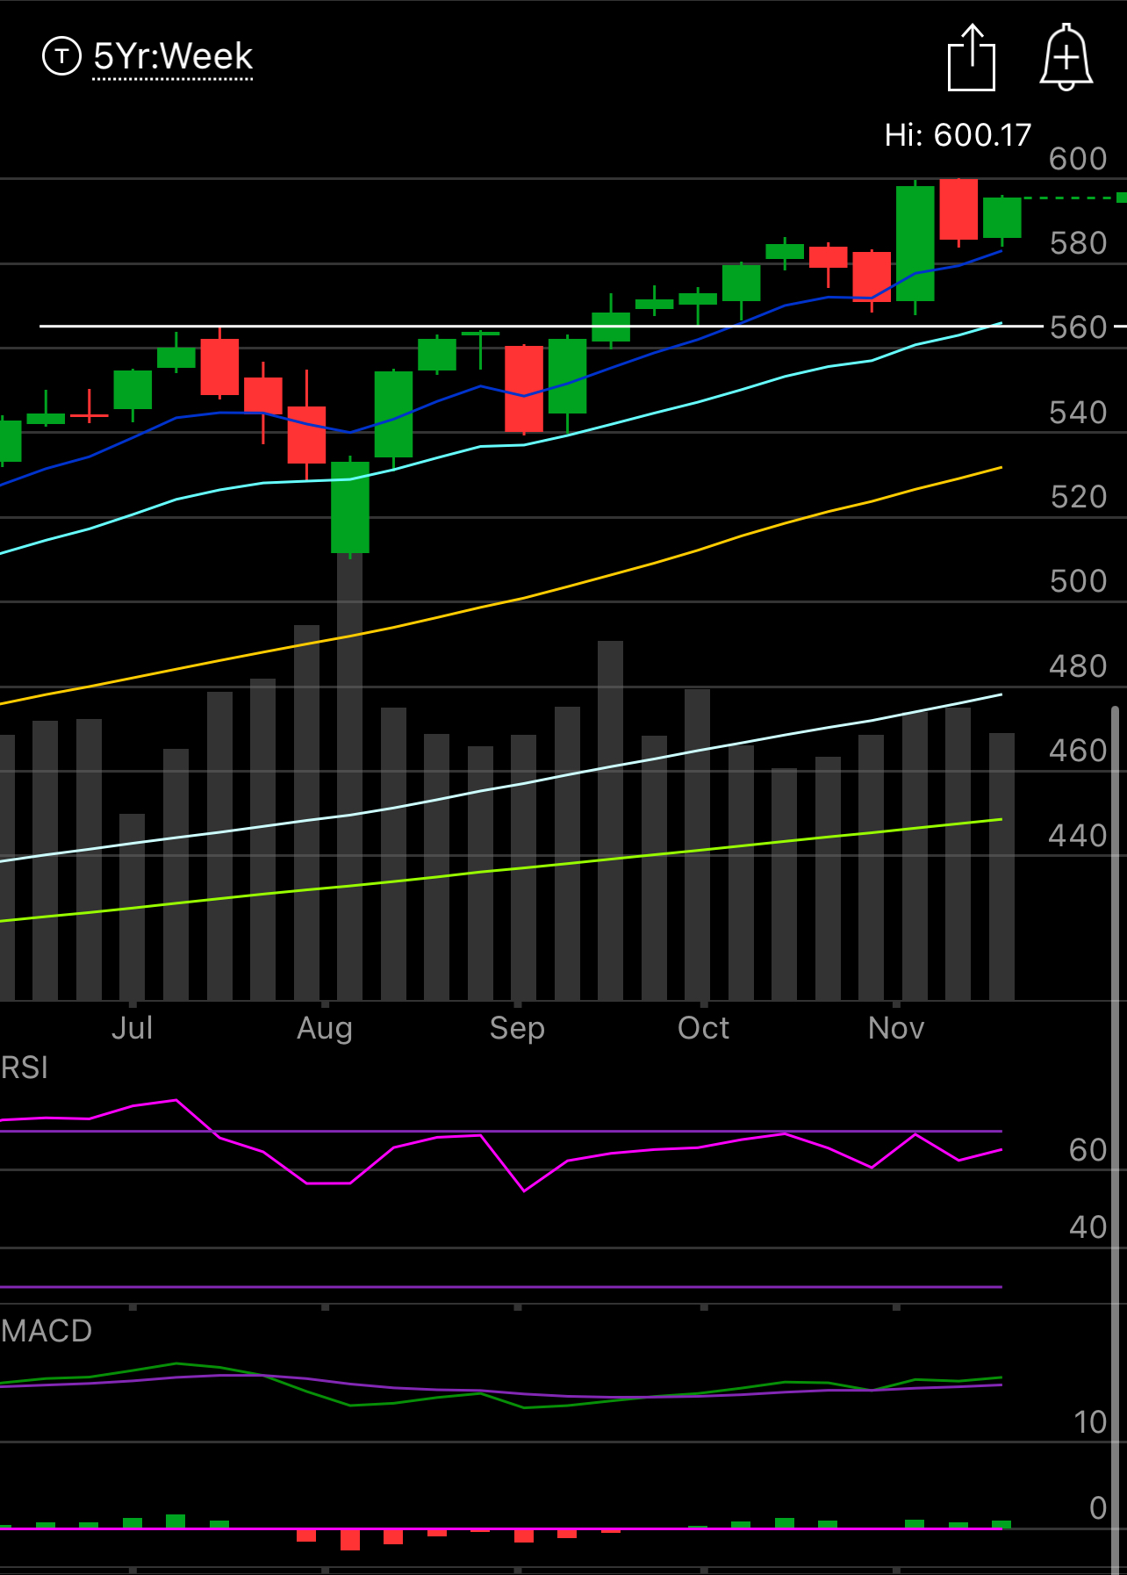Click the 520 price axis label
Image resolution: width=1127 pixels, height=1575 pixels.
[1078, 497]
